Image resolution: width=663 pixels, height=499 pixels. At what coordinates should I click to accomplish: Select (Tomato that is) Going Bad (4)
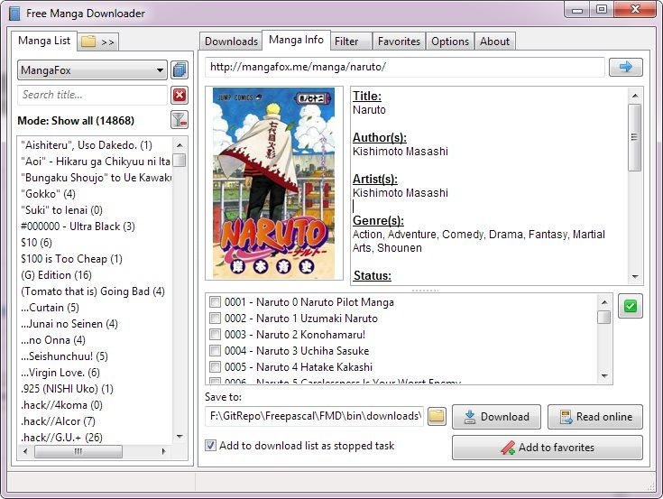coord(93,291)
